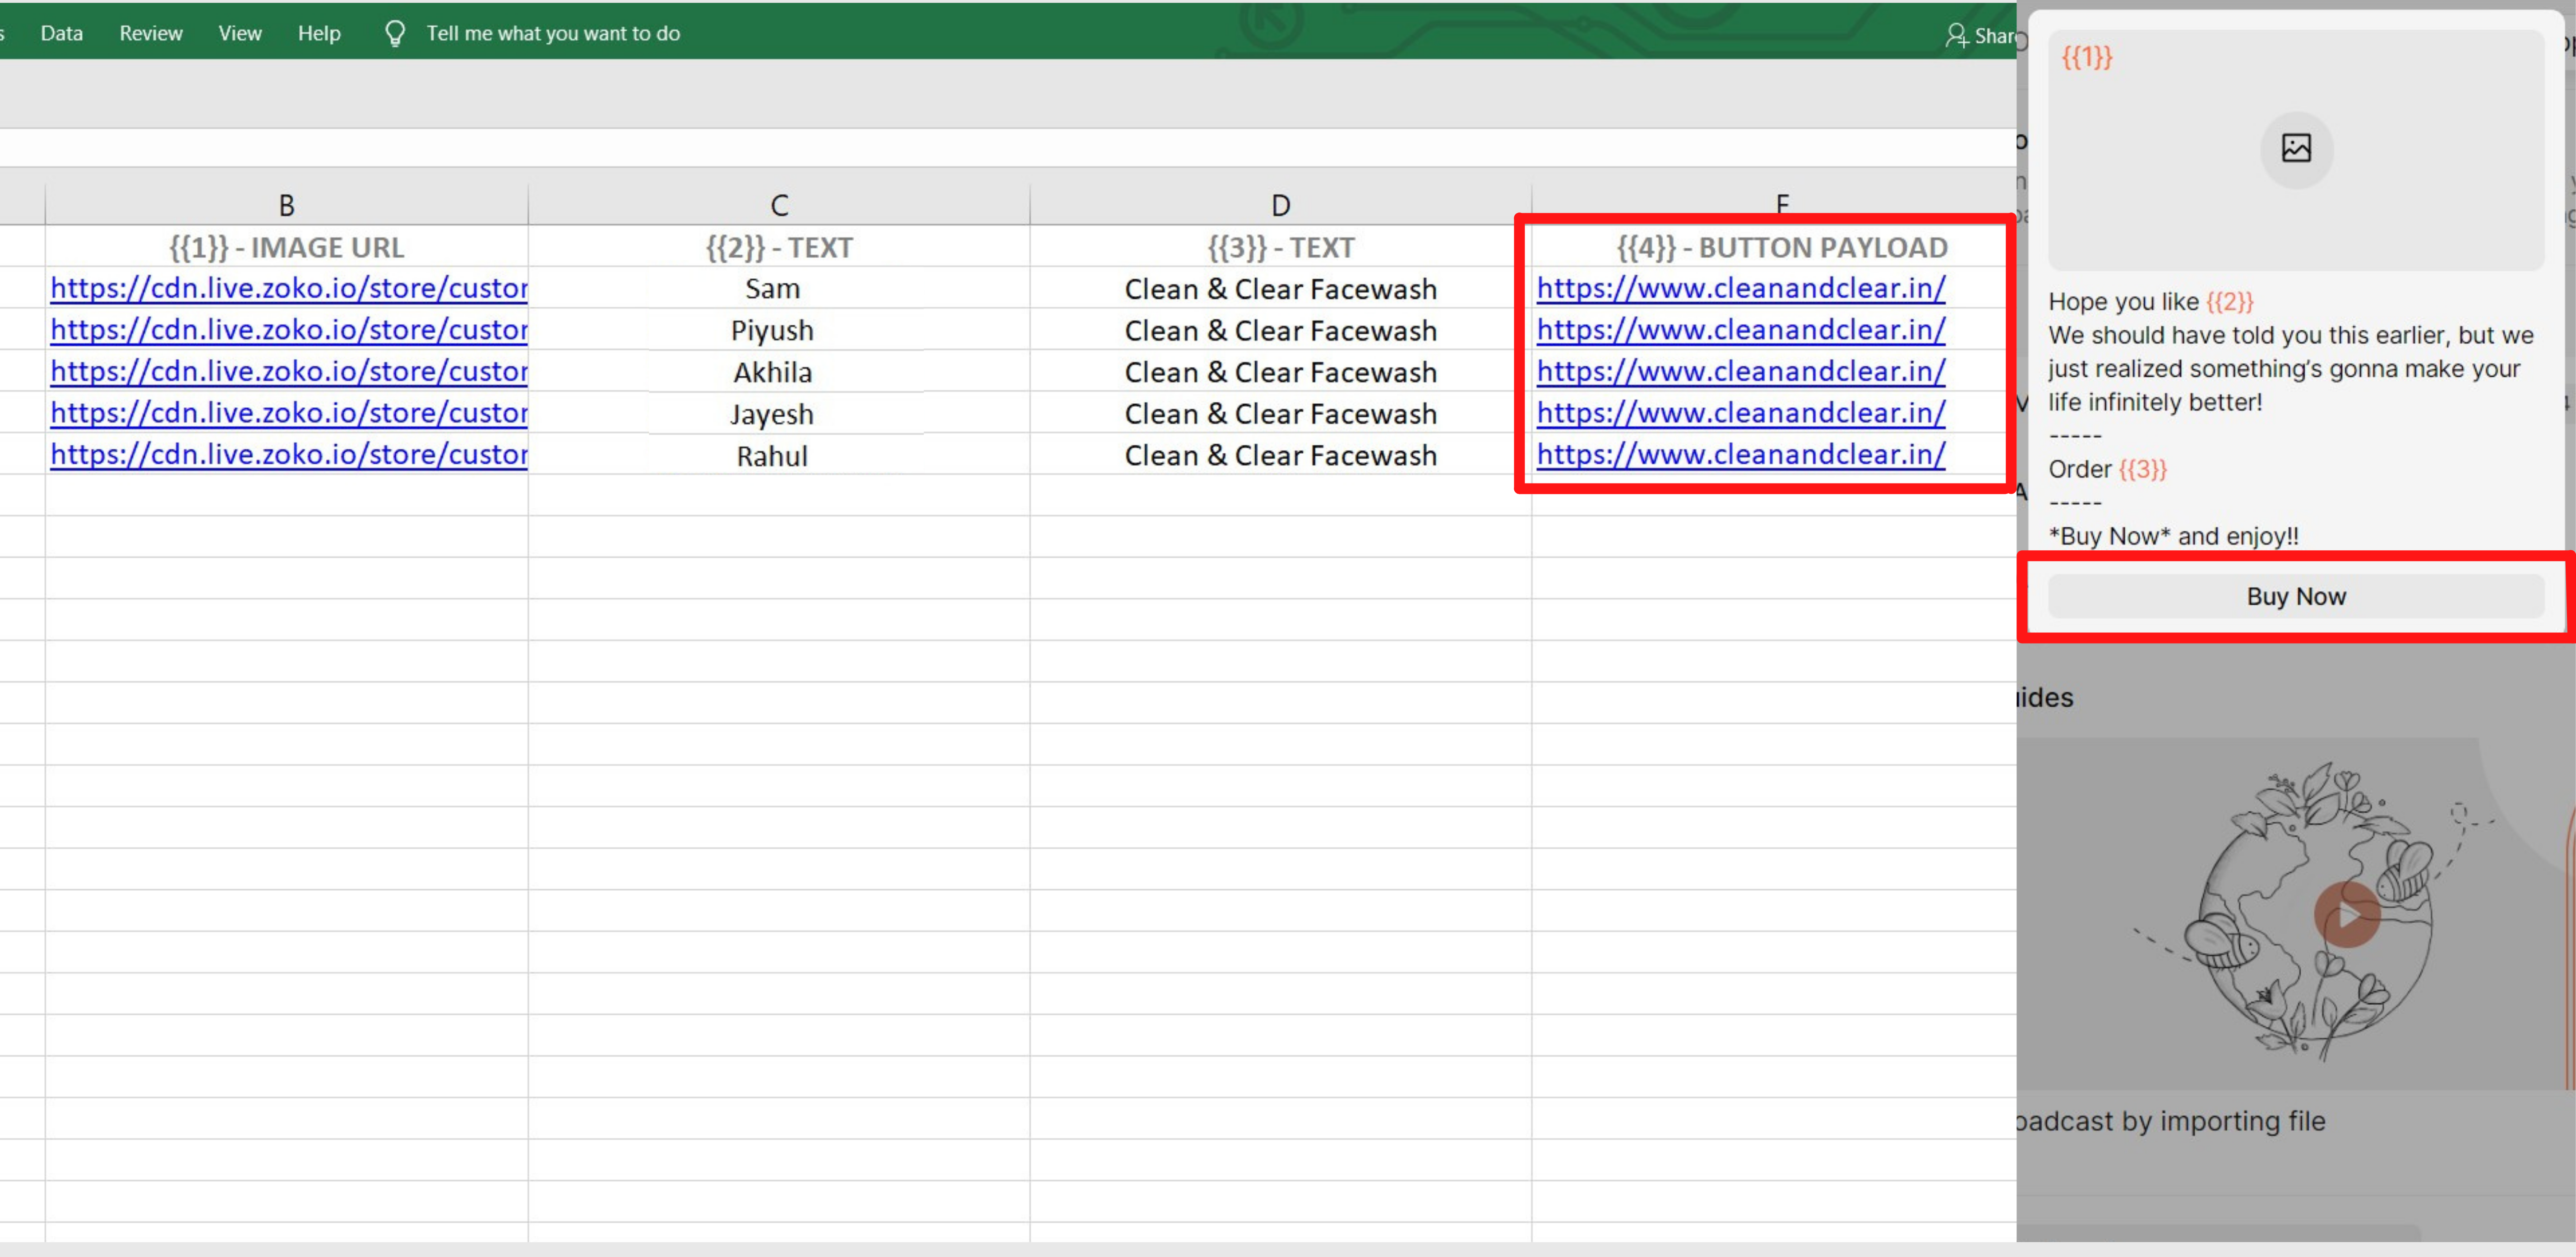Screen dimensions: 2576x1257
Task: Select the cell containing Piyush
Action: 779,330
